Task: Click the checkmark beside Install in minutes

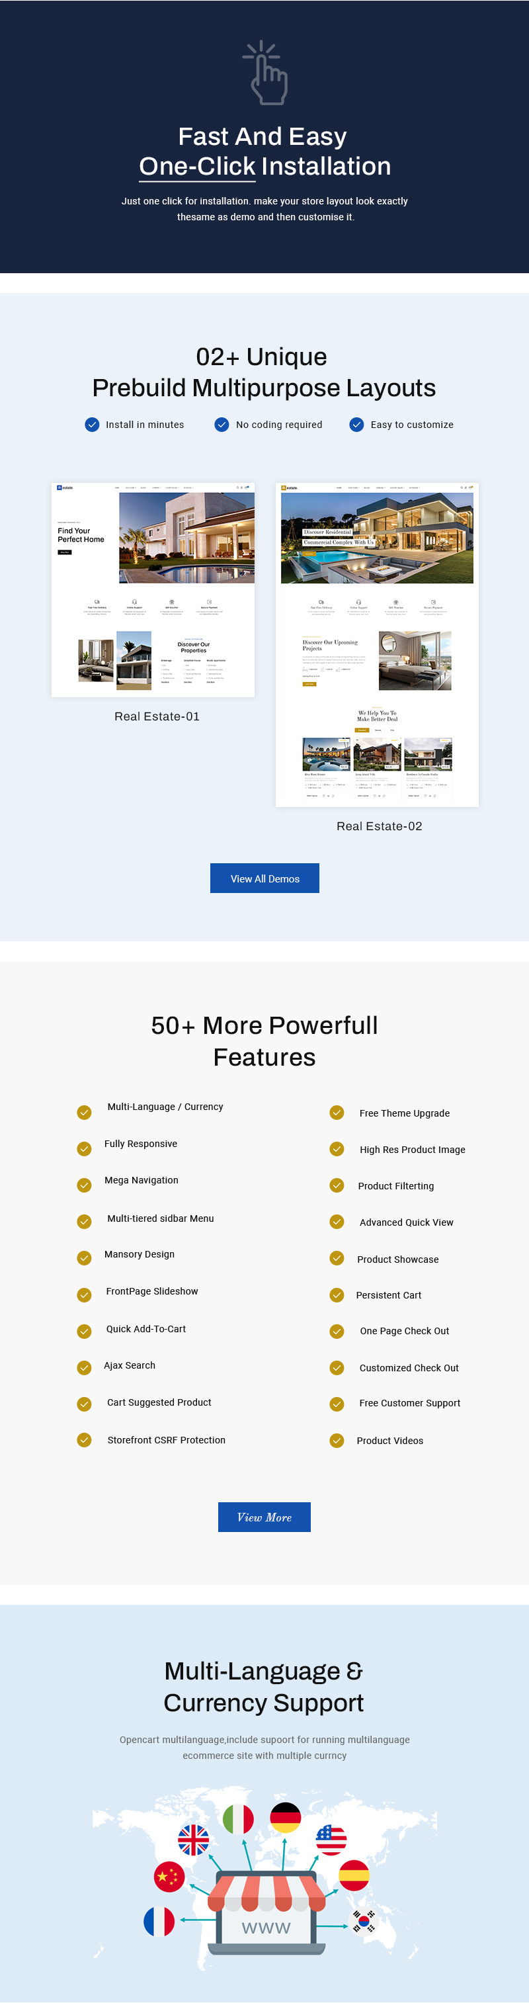Action: (92, 425)
